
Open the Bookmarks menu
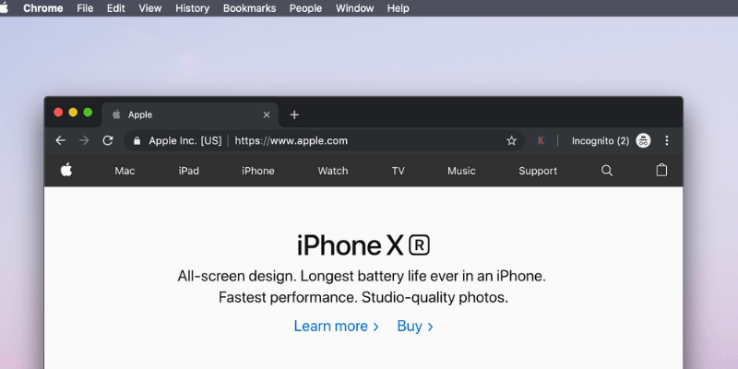tap(249, 8)
